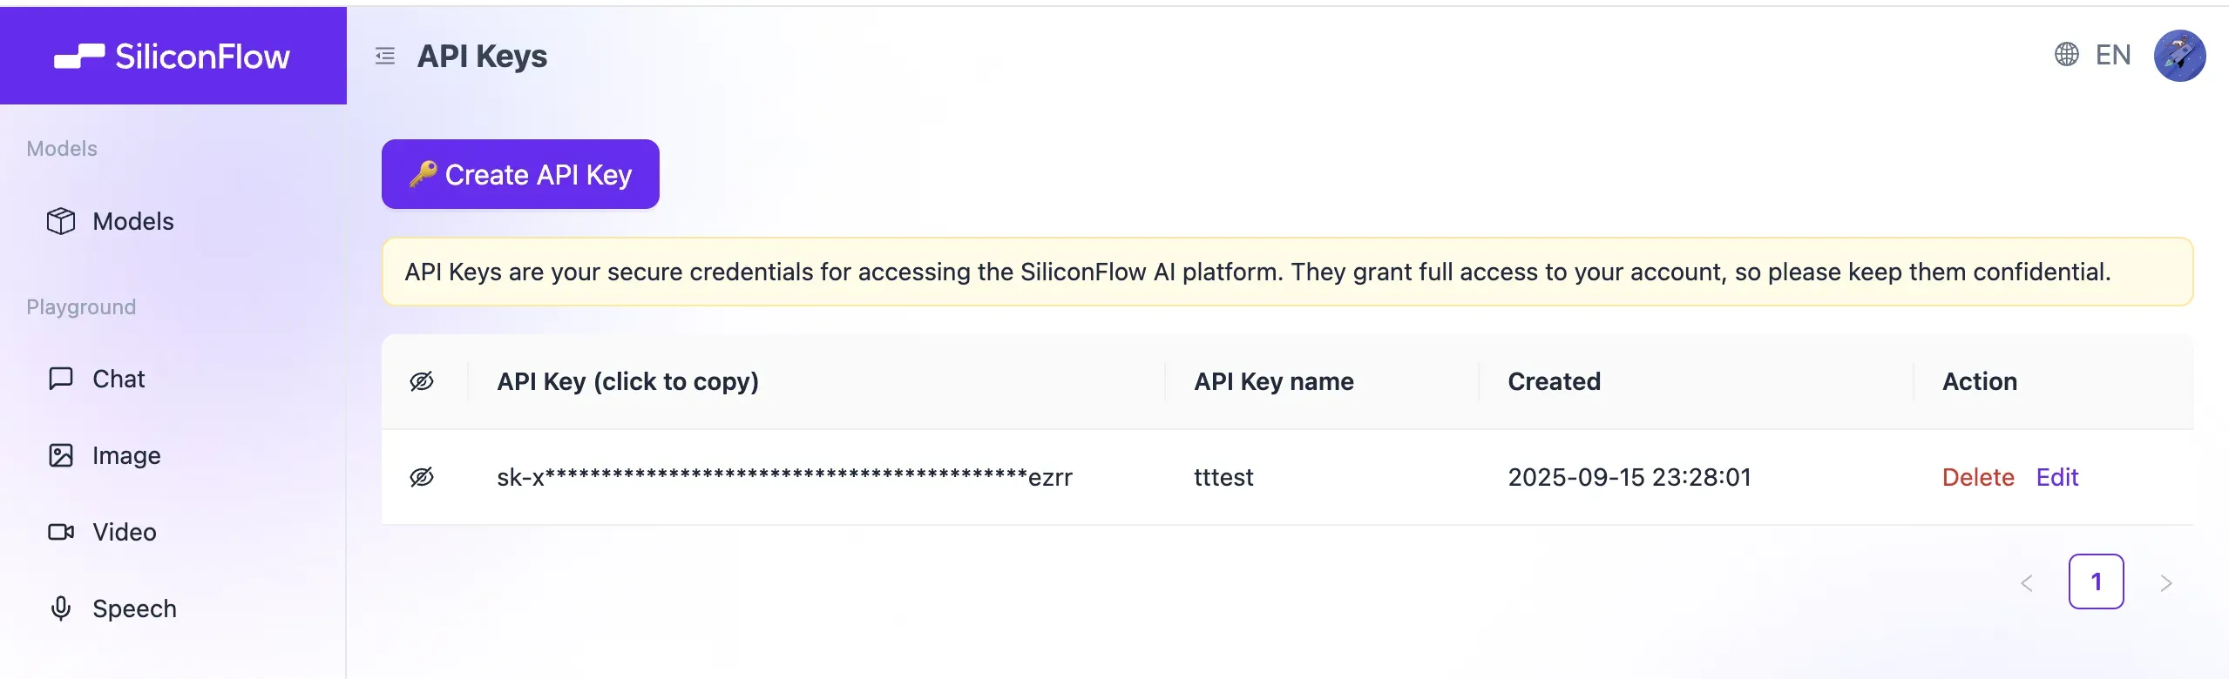Screen dimensions: 2229x679
Task: Edit the tttest API key
Action: pyautogui.click(x=2057, y=477)
